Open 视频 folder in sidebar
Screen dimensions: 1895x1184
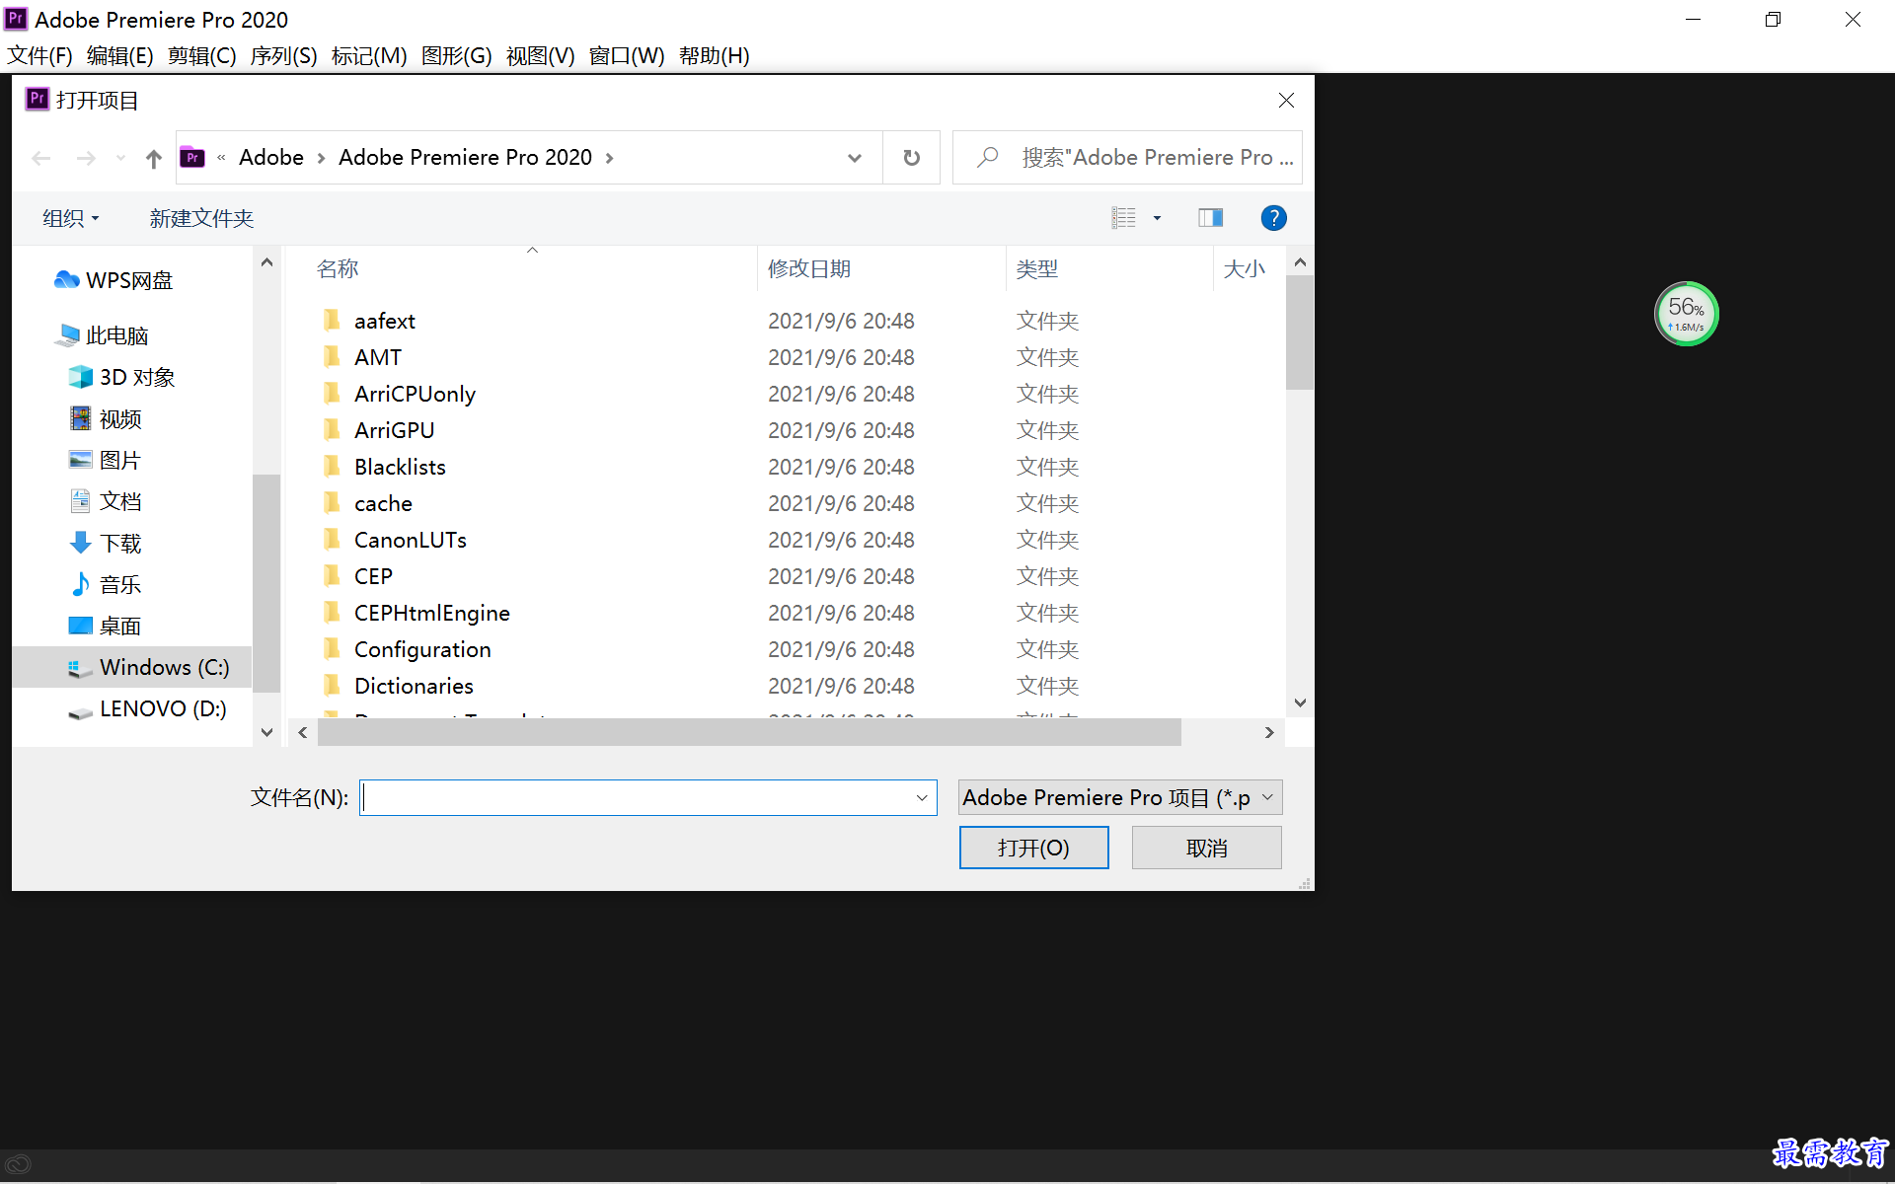coord(106,419)
